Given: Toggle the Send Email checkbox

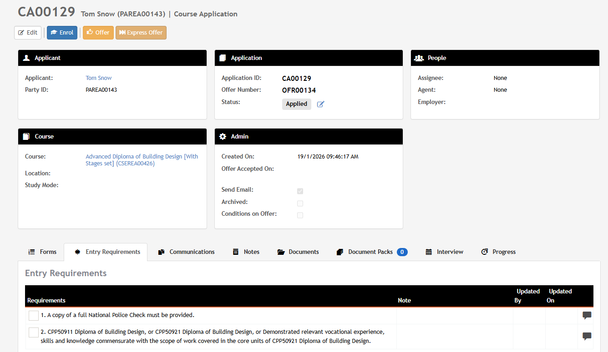Looking at the screenshot, I should click(300, 191).
